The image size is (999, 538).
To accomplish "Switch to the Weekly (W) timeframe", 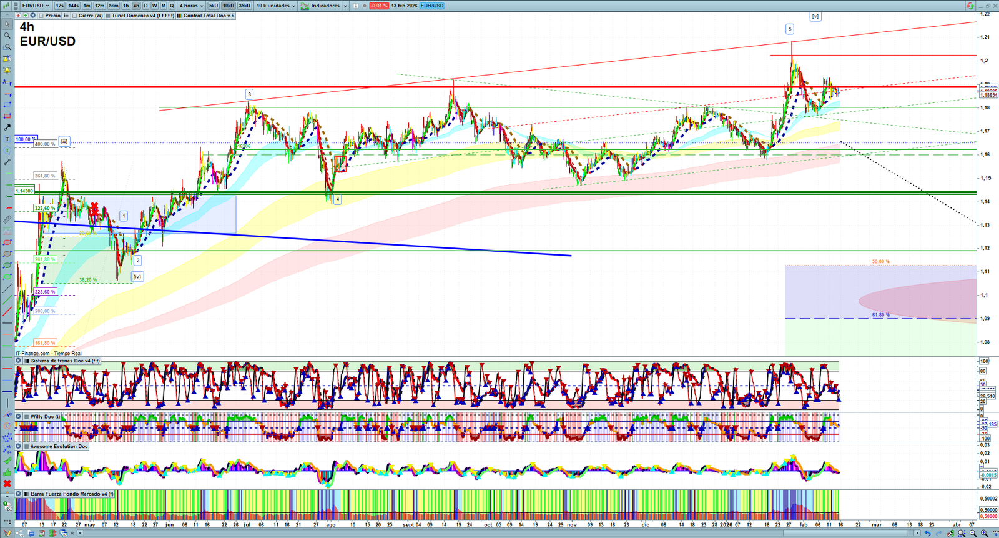I will pyautogui.click(x=154, y=6).
